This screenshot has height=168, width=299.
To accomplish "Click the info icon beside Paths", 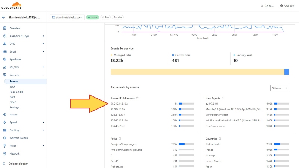I will [x=120, y=139].
